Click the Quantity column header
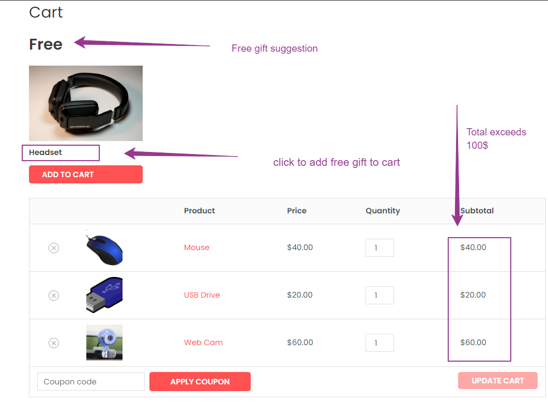Viewport: 548px width, 403px height. (383, 211)
